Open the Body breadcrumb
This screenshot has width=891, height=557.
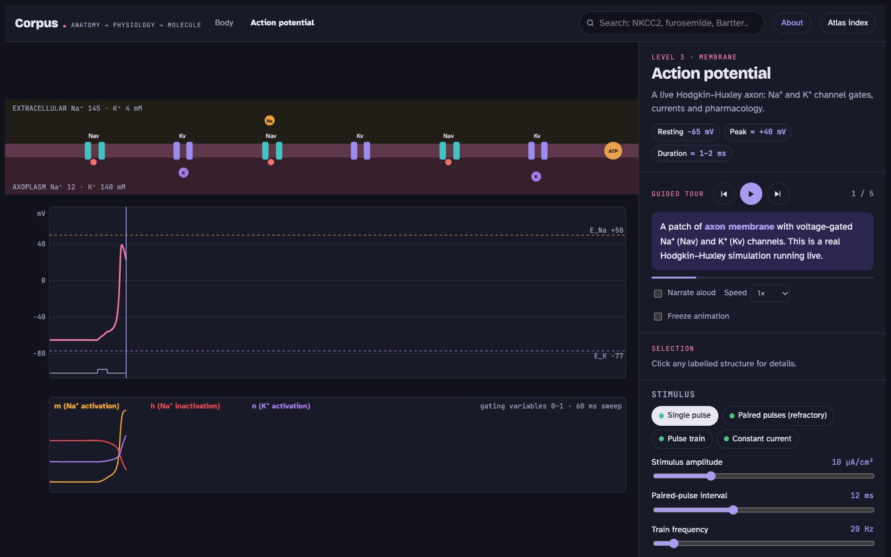[x=224, y=23]
